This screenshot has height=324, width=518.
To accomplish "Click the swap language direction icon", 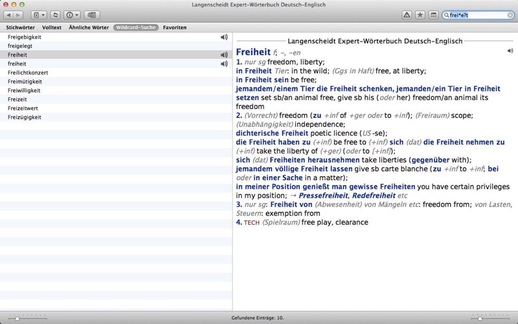I will (56, 15).
